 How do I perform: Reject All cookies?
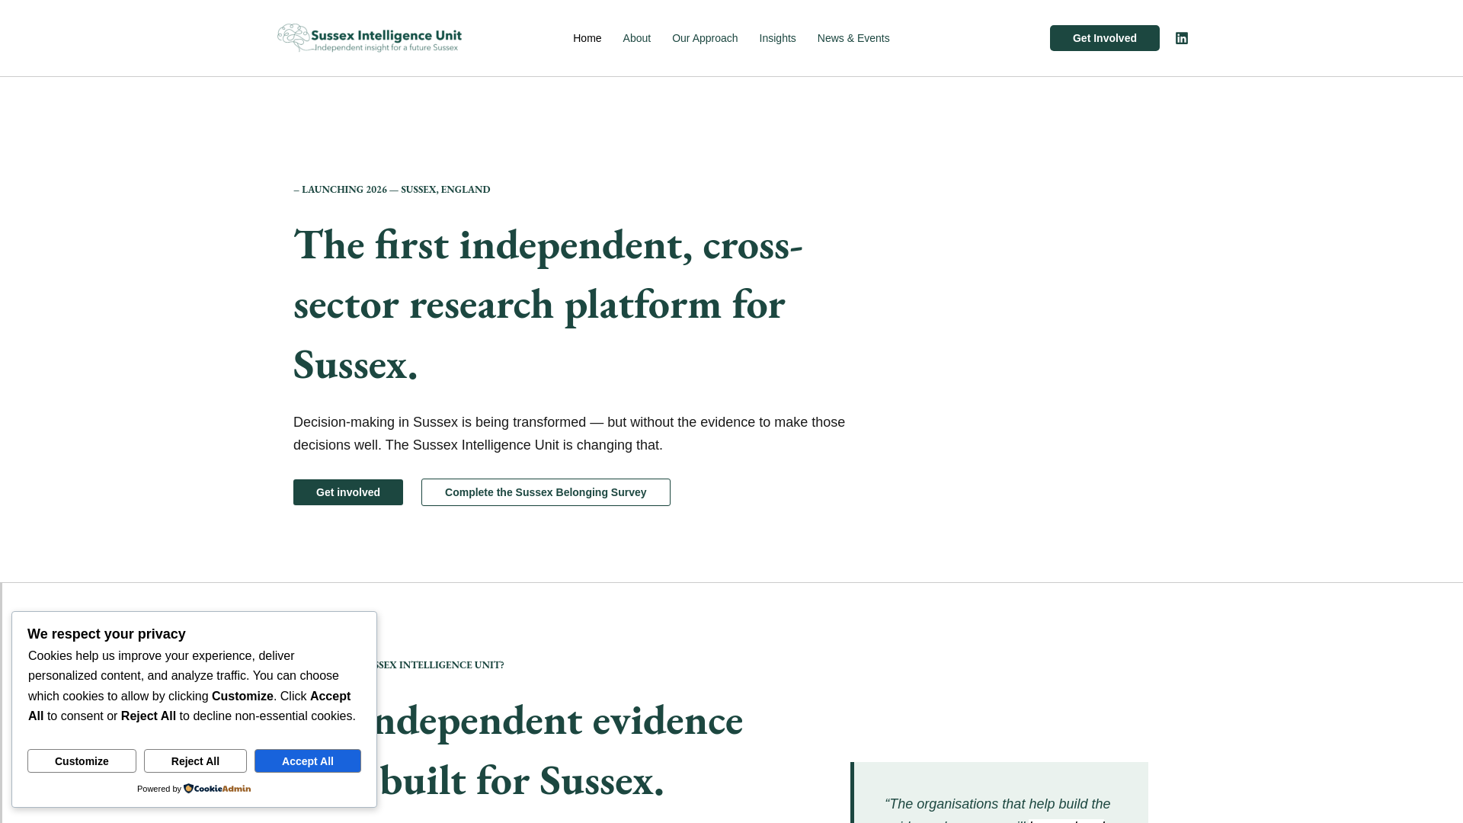point(195,761)
